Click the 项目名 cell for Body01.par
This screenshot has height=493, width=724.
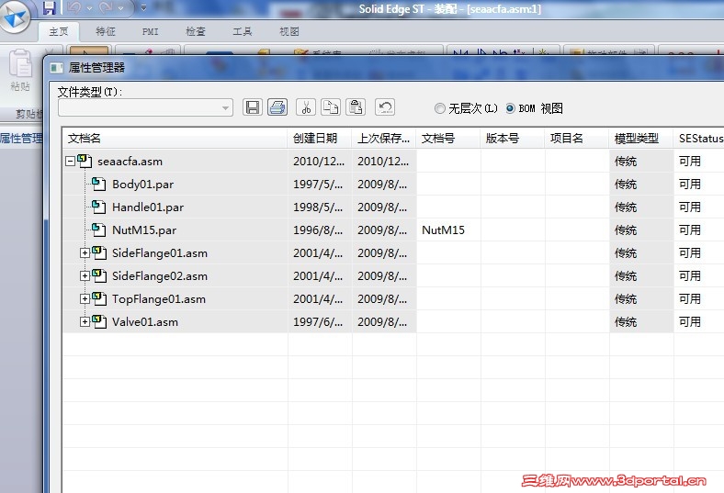[x=577, y=184]
